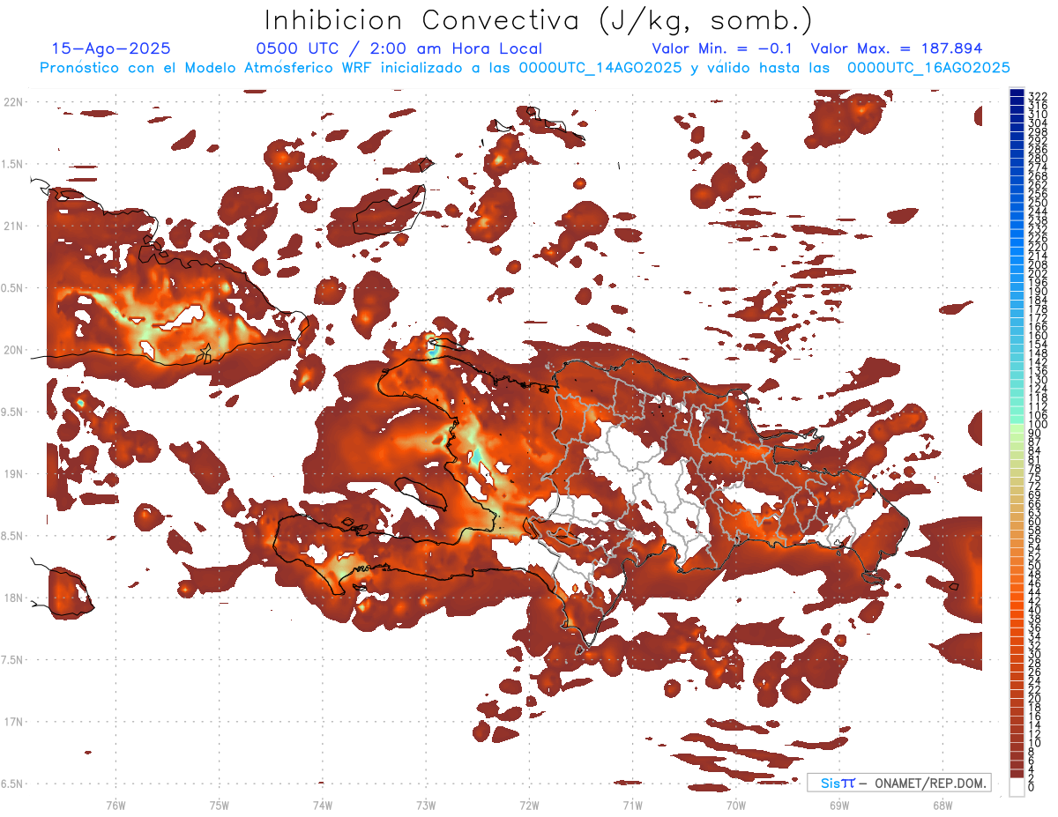Select the 'Valor Min. = -0.1' text
Image resolution: width=1058 pixels, height=817 pixels.
723,49
